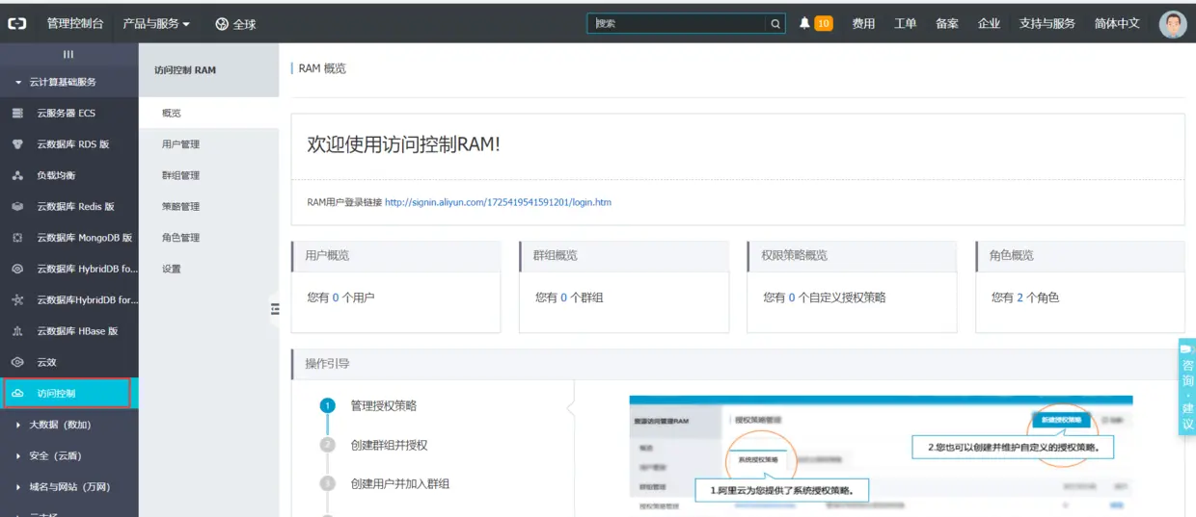Open the RAM user login link
The image size is (1196, 517).
click(498, 202)
